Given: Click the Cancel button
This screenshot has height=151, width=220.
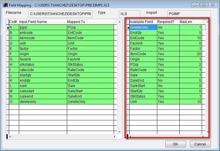Looking at the screenshot, I should 200,144.
